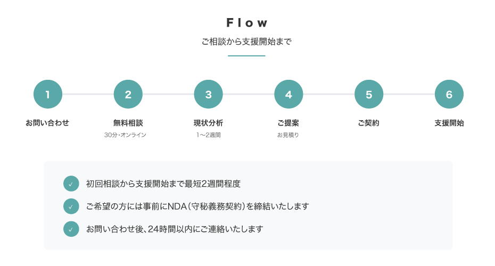Click the checkmark beside 24時間以内 note
Screen dimensions: 495x266
pyautogui.click(x=71, y=229)
